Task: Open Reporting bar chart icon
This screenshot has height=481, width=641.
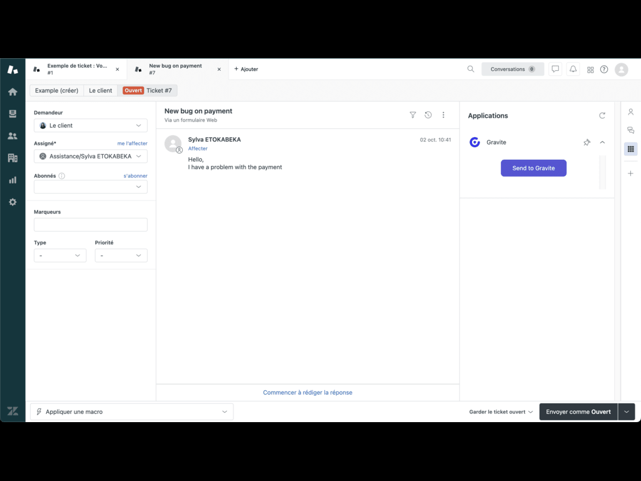Action: [x=13, y=180]
